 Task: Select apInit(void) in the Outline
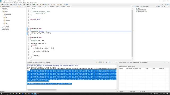point(141,10)
